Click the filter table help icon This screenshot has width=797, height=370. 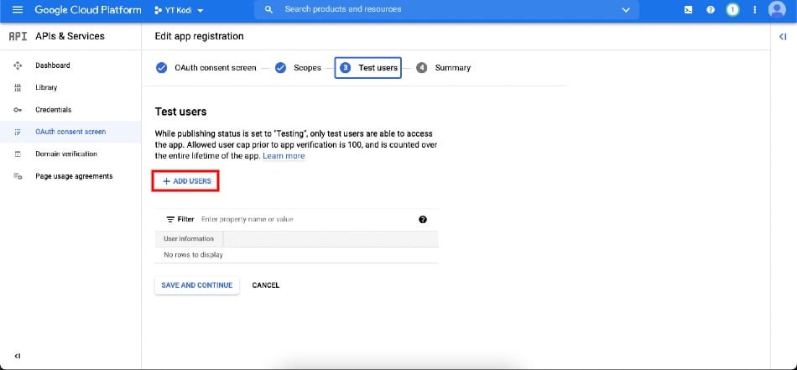click(x=422, y=220)
